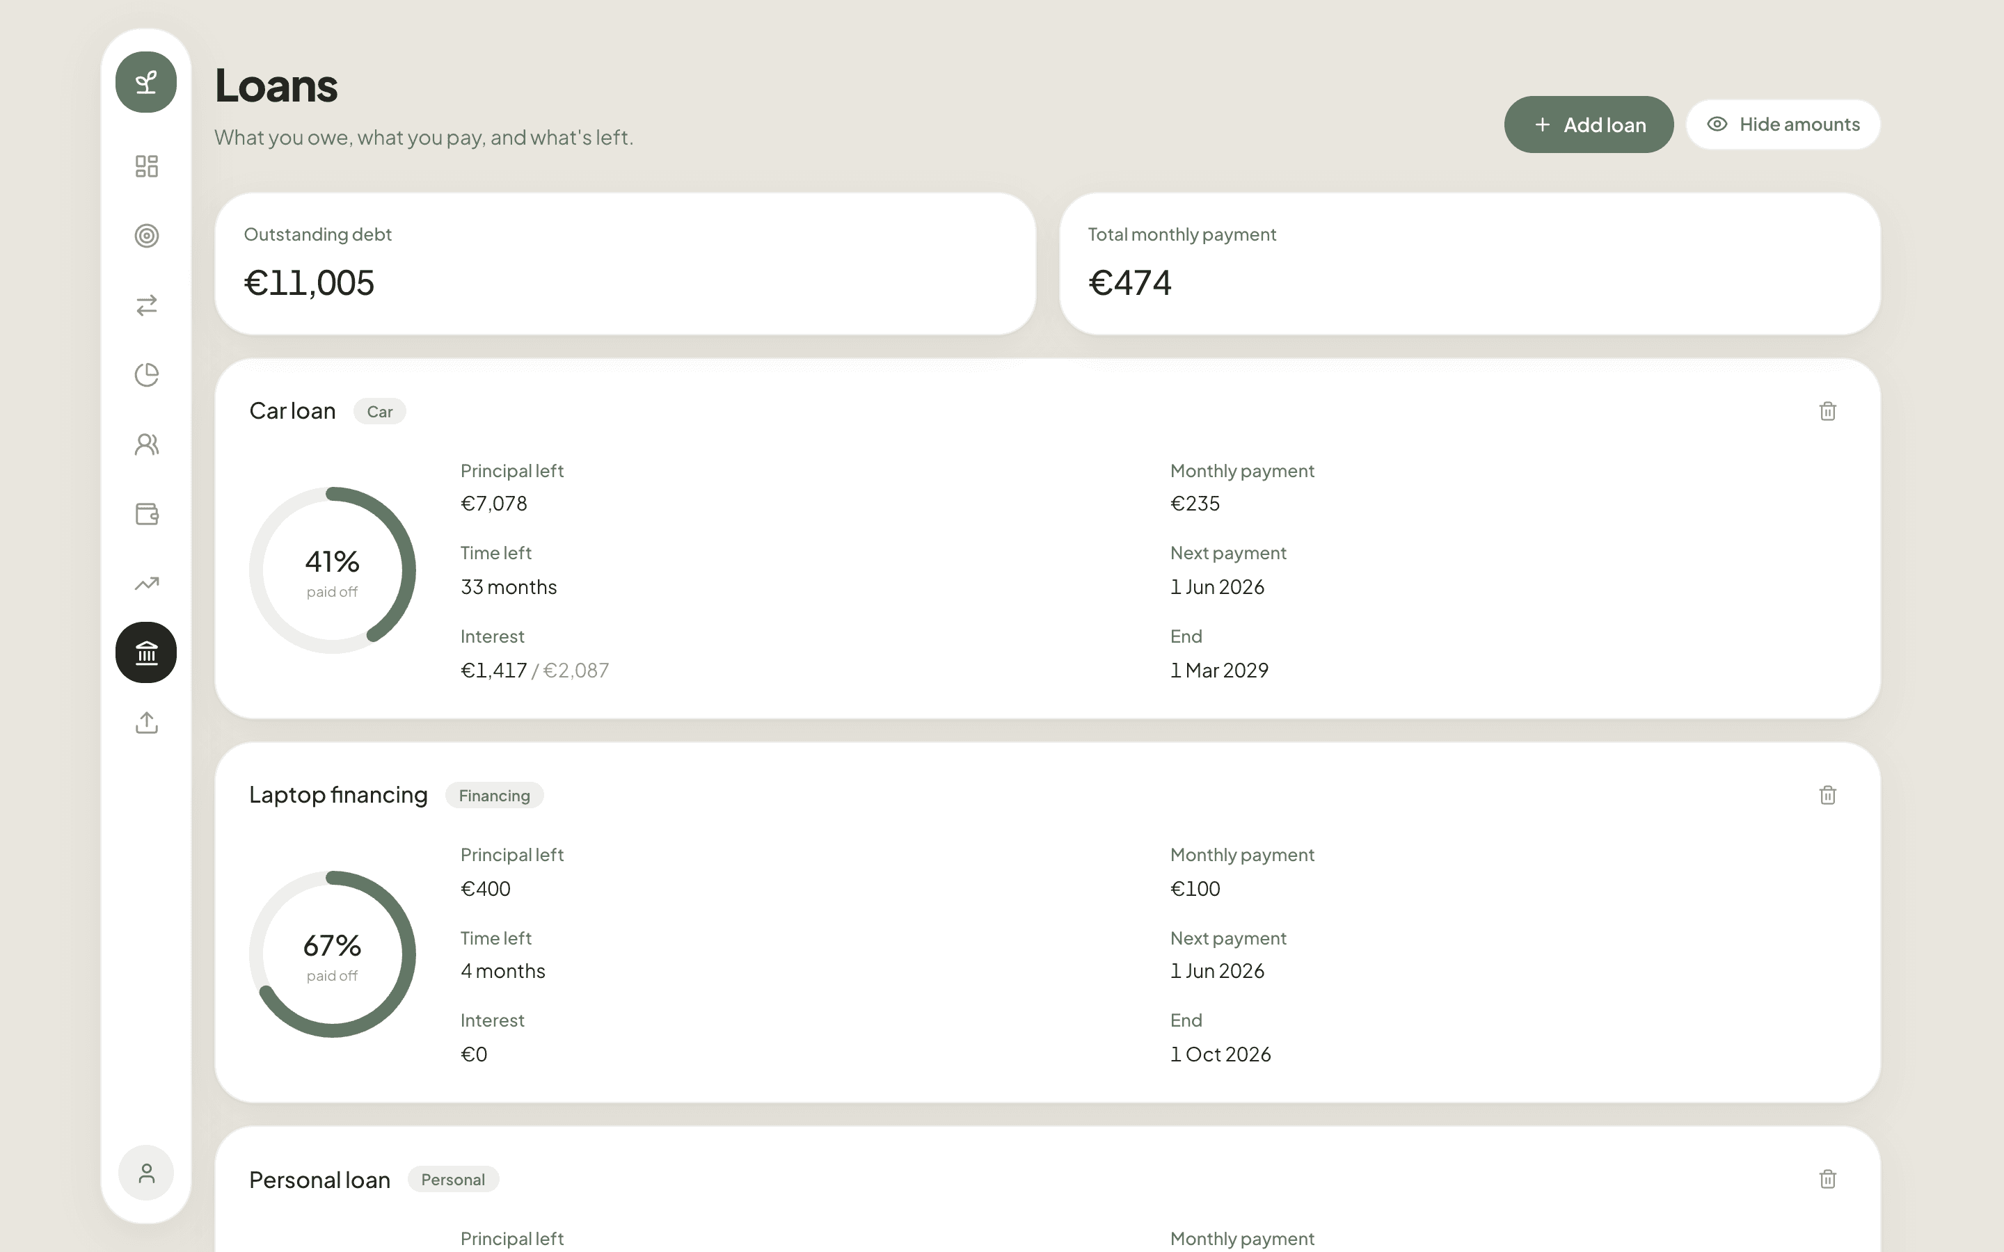This screenshot has width=2004, height=1252.
Task: Click the page subtitle about what you owe
Action: coord(423,138)
